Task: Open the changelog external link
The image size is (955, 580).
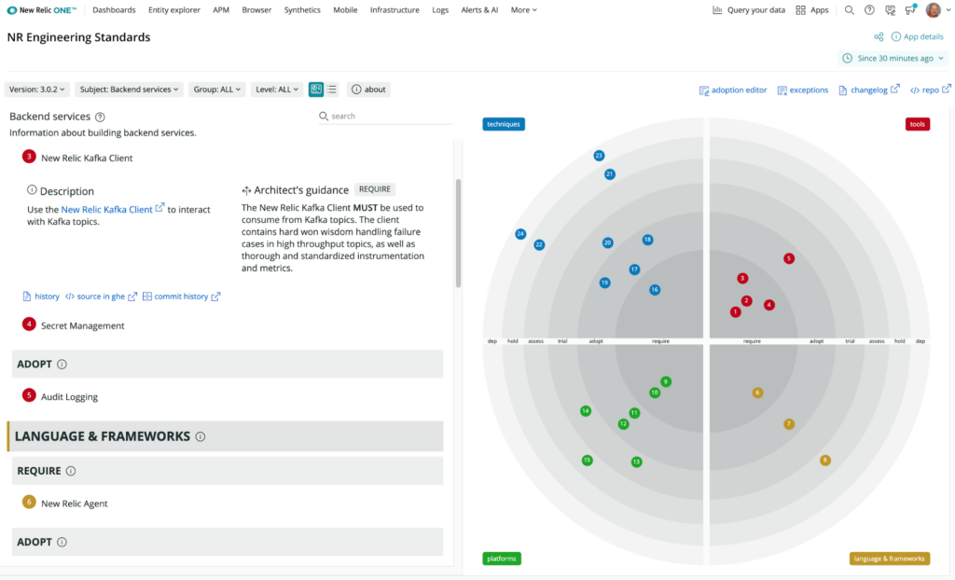Action: tap(869, 90)
